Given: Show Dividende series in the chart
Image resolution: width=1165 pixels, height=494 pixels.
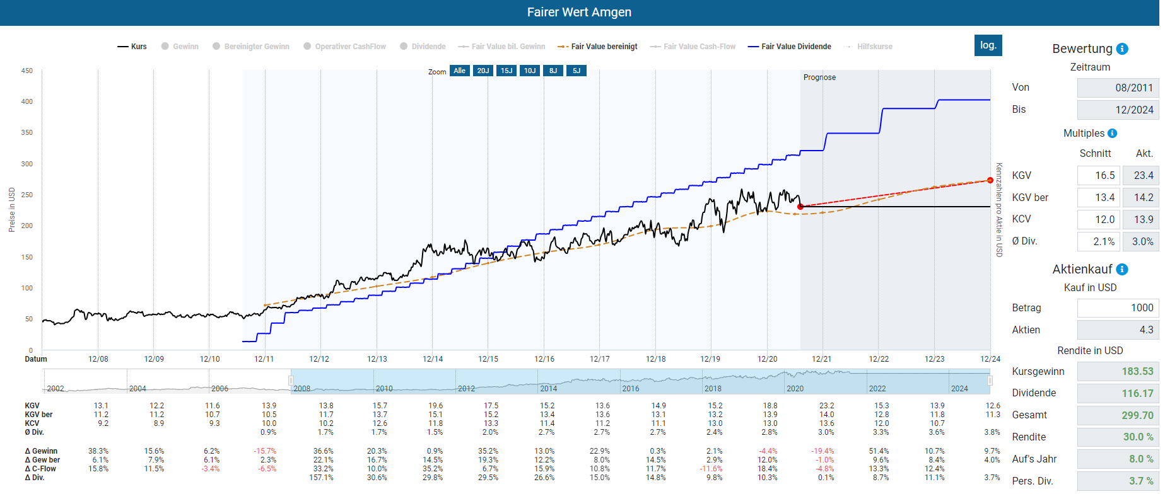Looking at the screenshot, I should pos(423,47).
